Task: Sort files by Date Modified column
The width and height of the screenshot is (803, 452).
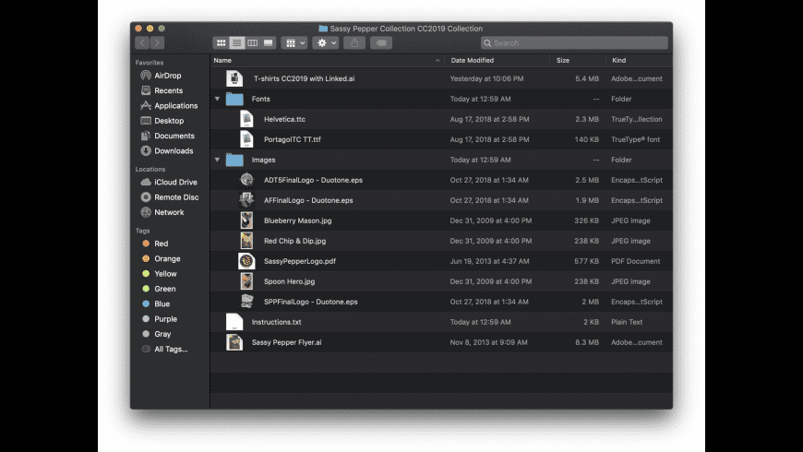Action: click(472, 60)
